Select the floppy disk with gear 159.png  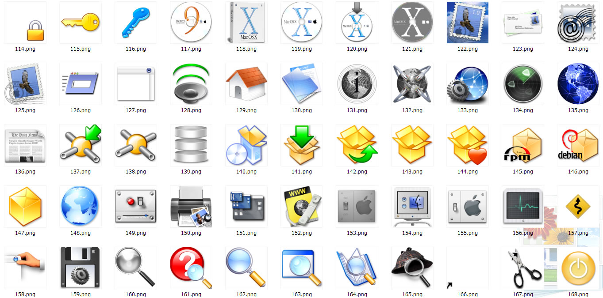81,268
